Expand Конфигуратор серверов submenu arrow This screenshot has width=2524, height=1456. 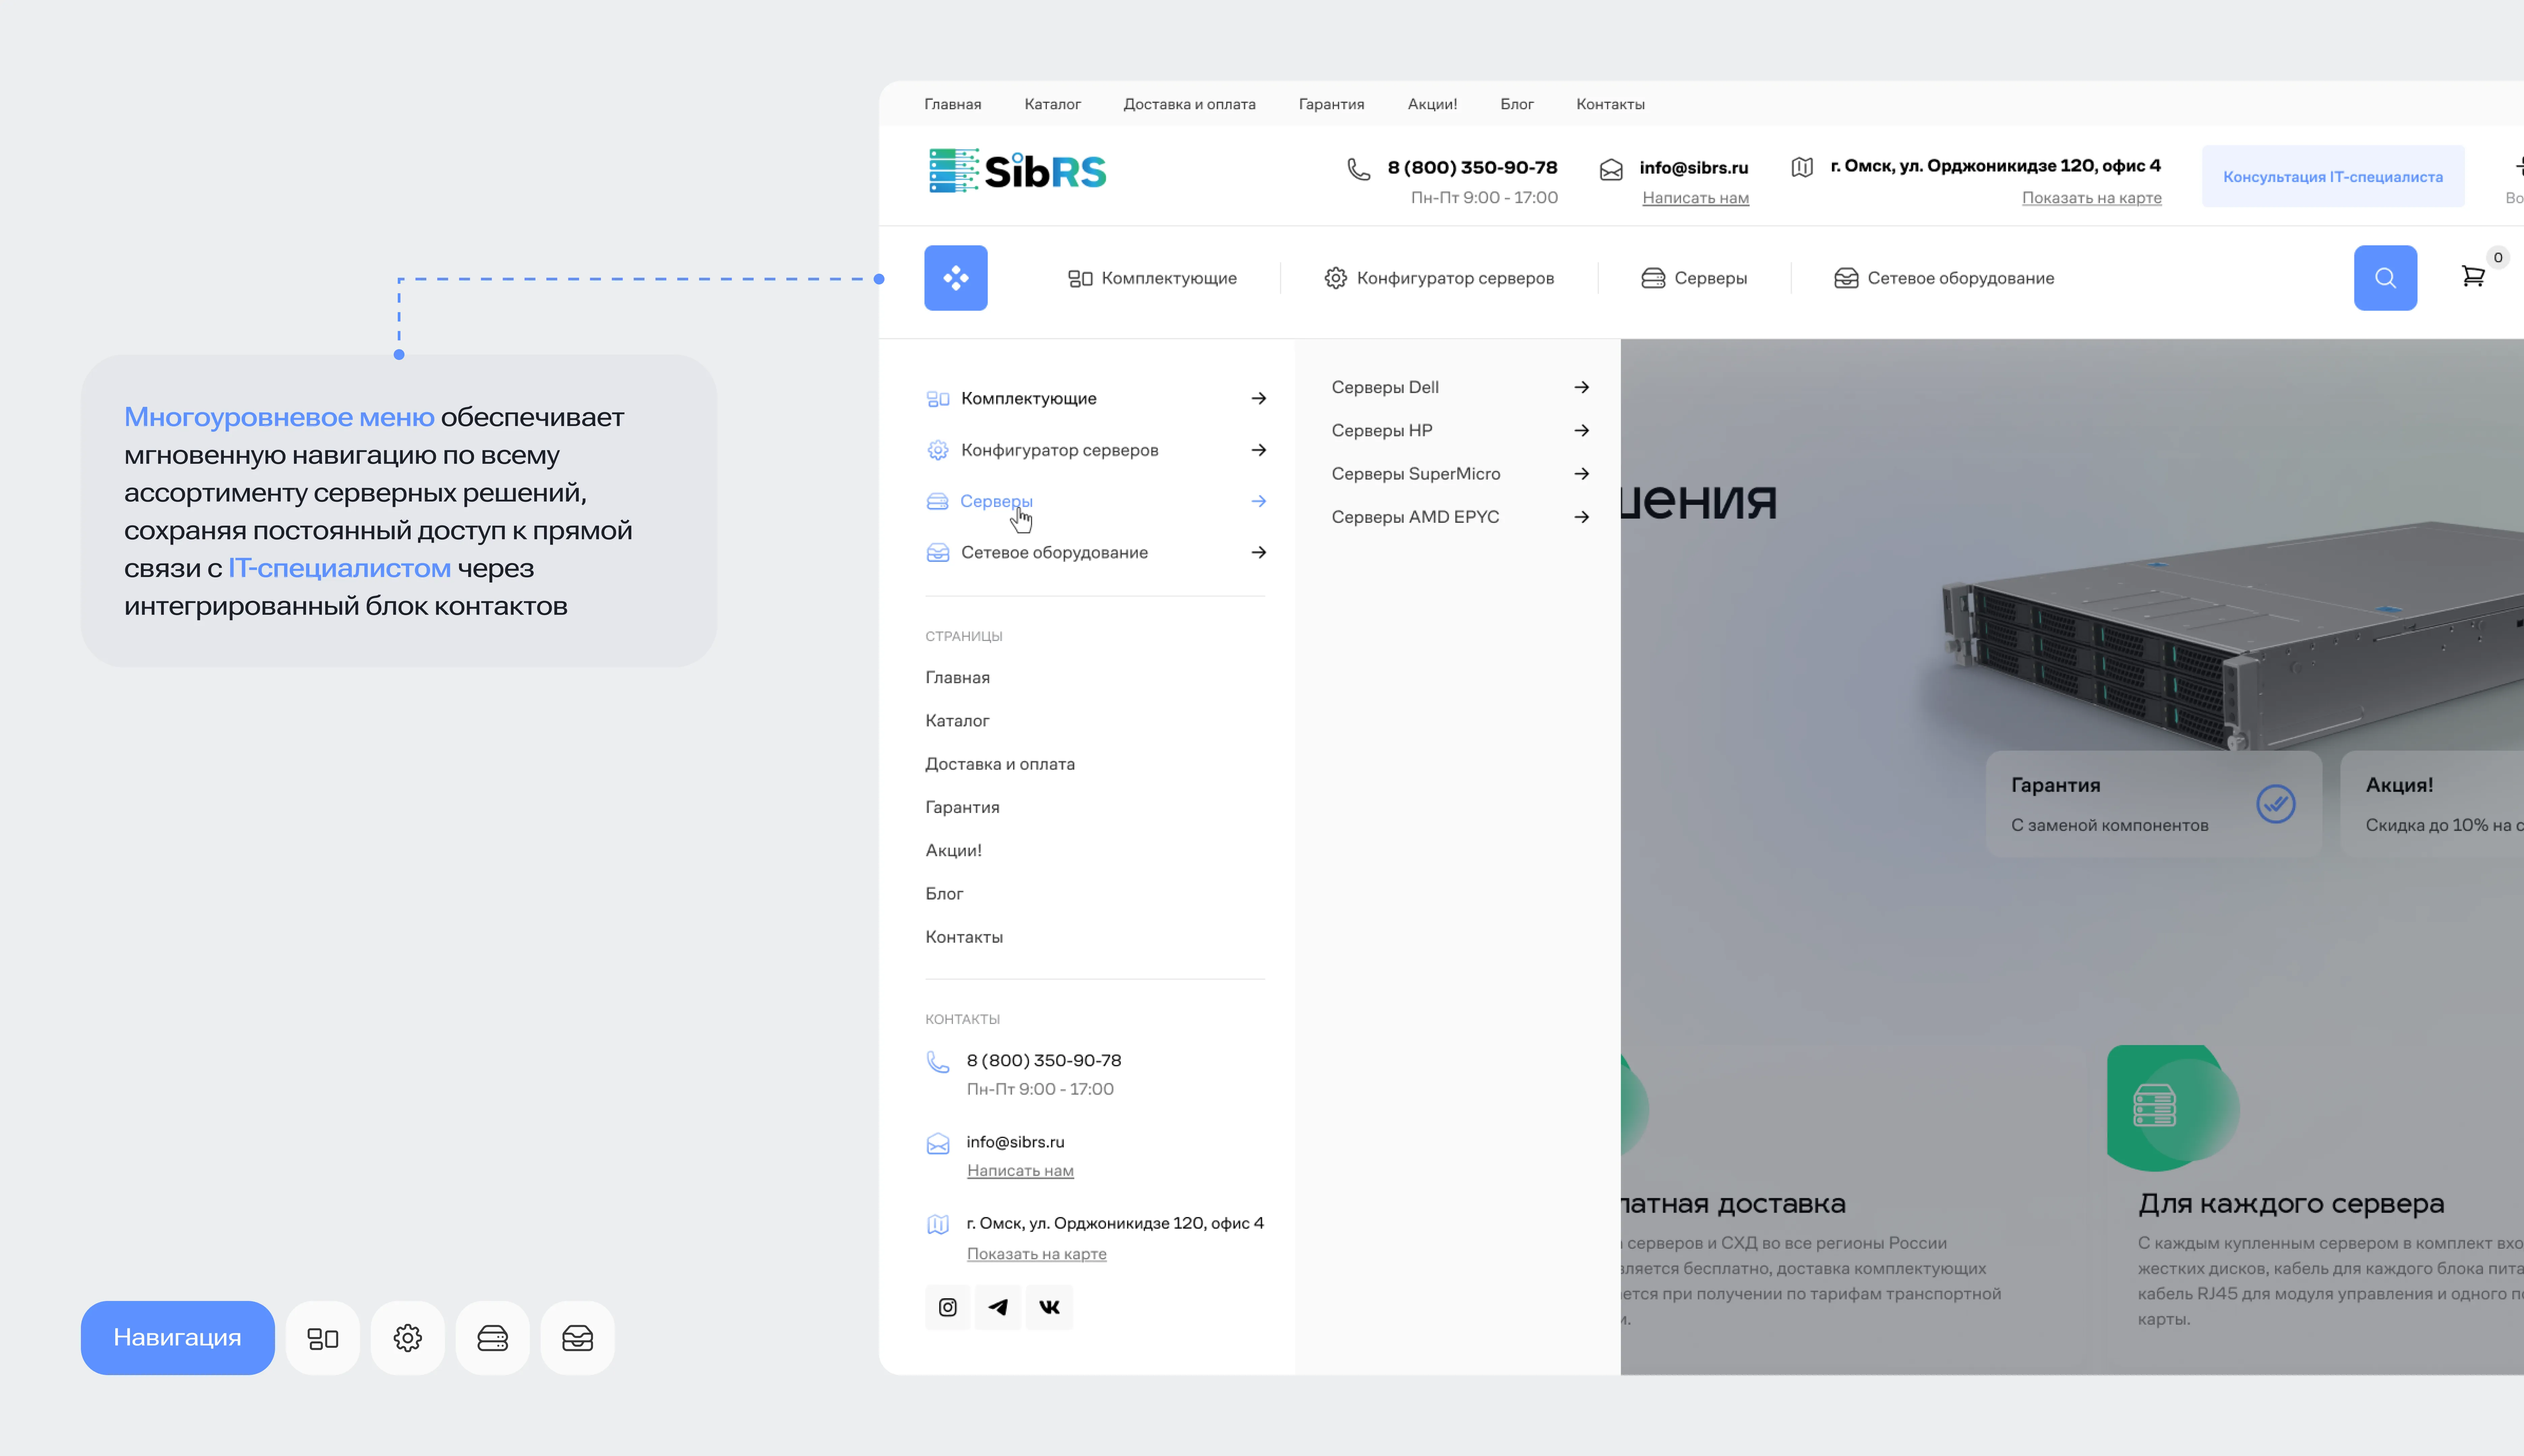(x=1259, y=450)
